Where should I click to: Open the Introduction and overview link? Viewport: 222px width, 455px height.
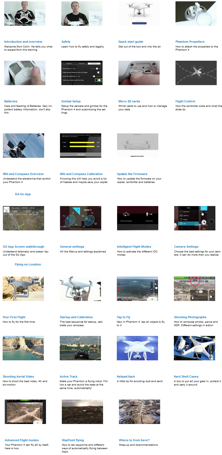tap(23, 42)
